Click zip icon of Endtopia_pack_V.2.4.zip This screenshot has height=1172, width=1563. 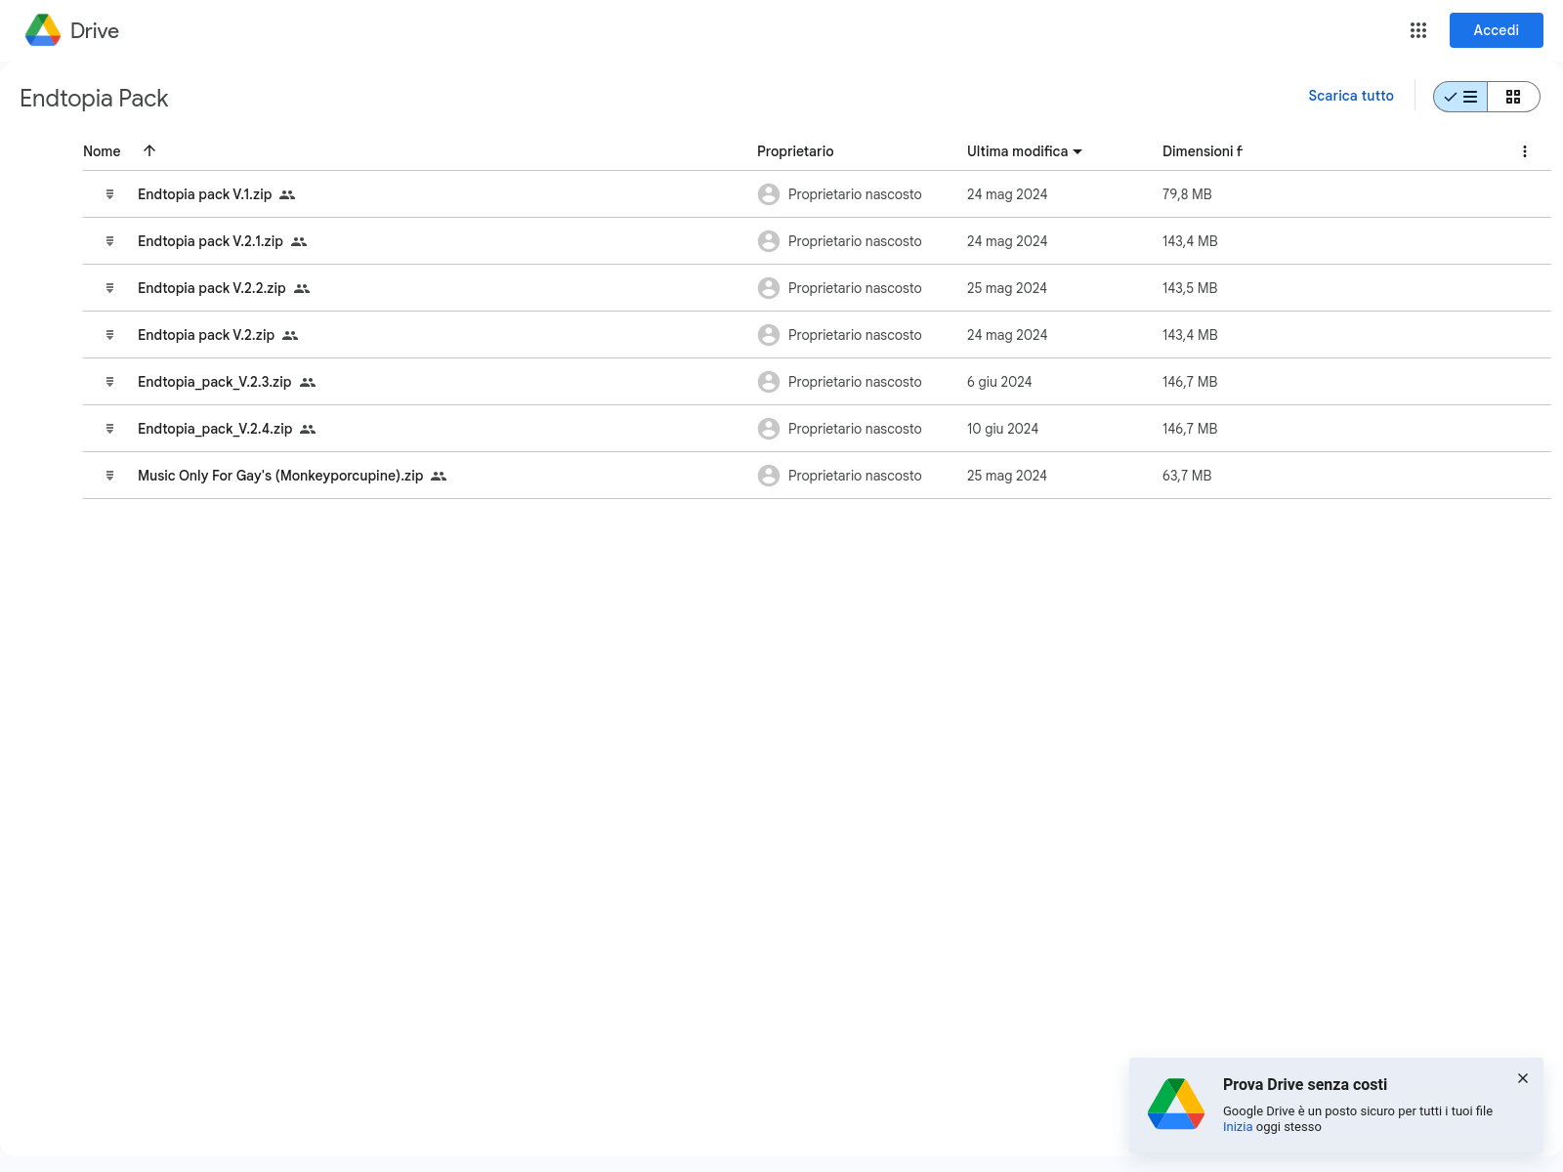(x=110, y=429)
